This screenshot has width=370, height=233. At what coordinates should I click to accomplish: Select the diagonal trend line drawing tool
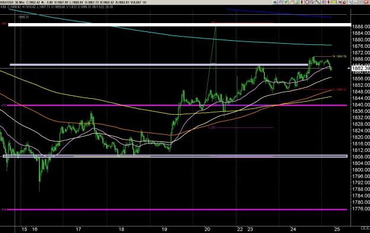pos(292,2)
